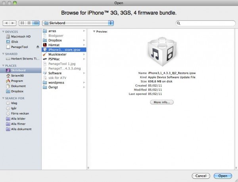Viewport: 238px width, 182px height.
Task: Select Skrivbord in Places sidebar
Action: tap(21, 70)
